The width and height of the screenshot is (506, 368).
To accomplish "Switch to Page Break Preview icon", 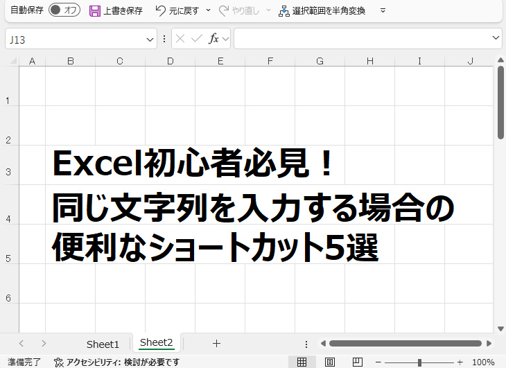I will tap(357, 362).
